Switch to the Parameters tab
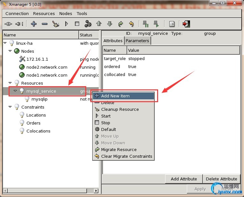The height and width of the screenshot is (197, 244). pos(137,41)
